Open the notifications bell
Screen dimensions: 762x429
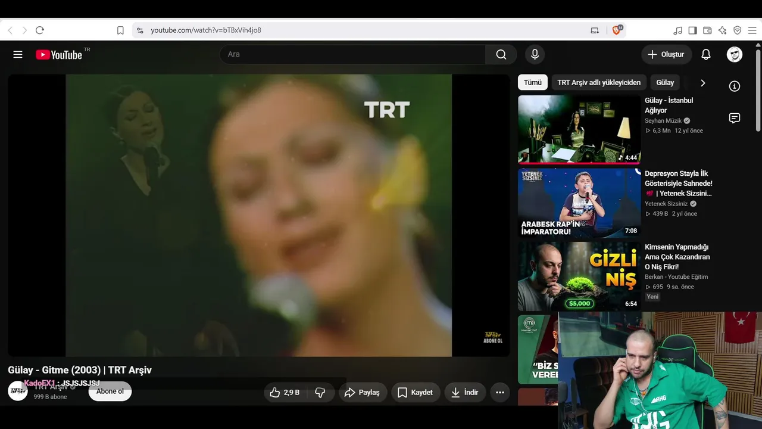click(706, 54)
